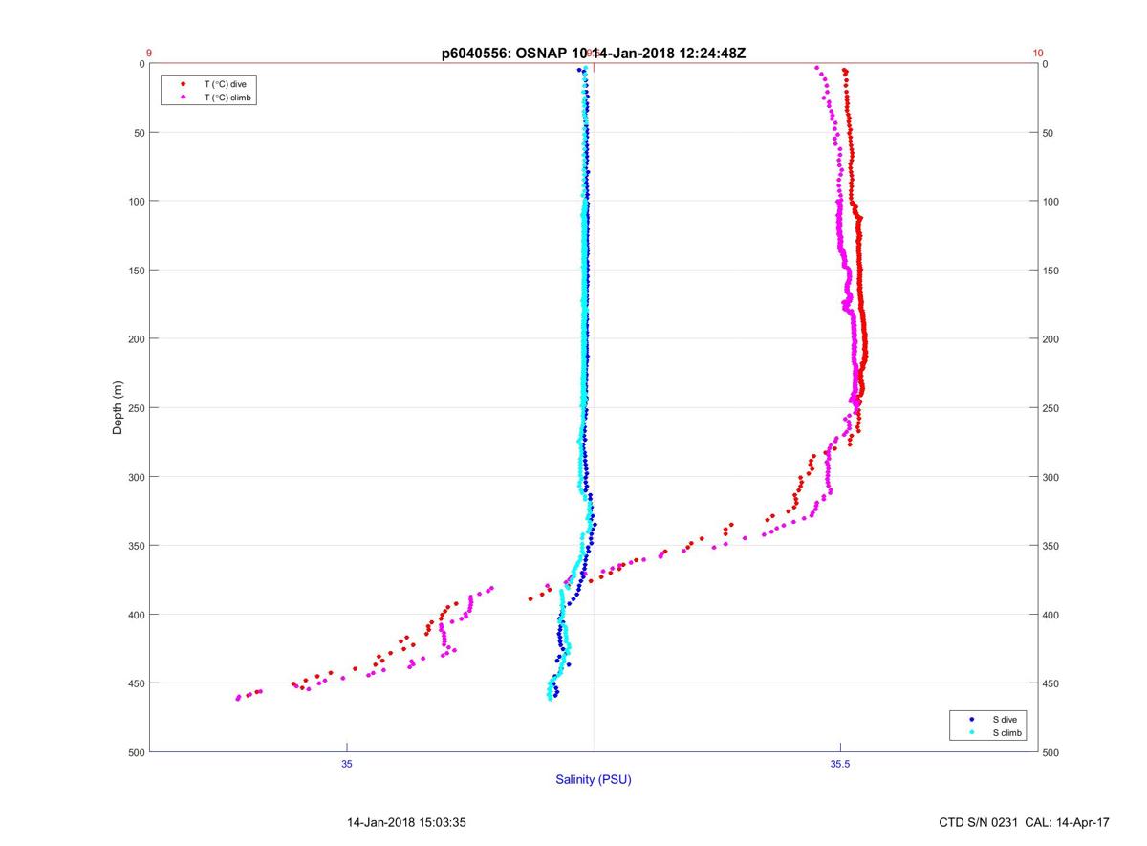
Task: Click right-axis depth tick 50
Action: [x=1050, y=133]
